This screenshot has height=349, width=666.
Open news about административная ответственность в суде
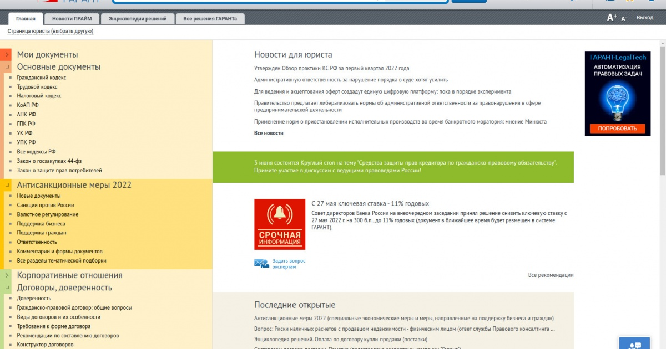(x=351, y=80)
